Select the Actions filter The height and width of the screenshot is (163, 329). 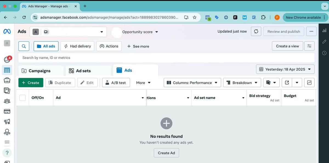[x=109, y=46]
